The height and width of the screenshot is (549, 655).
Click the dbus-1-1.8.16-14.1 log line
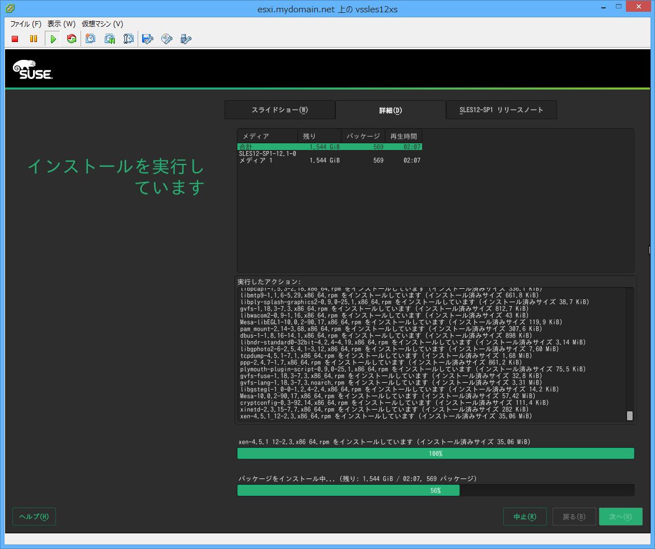(x=386, y=336)
